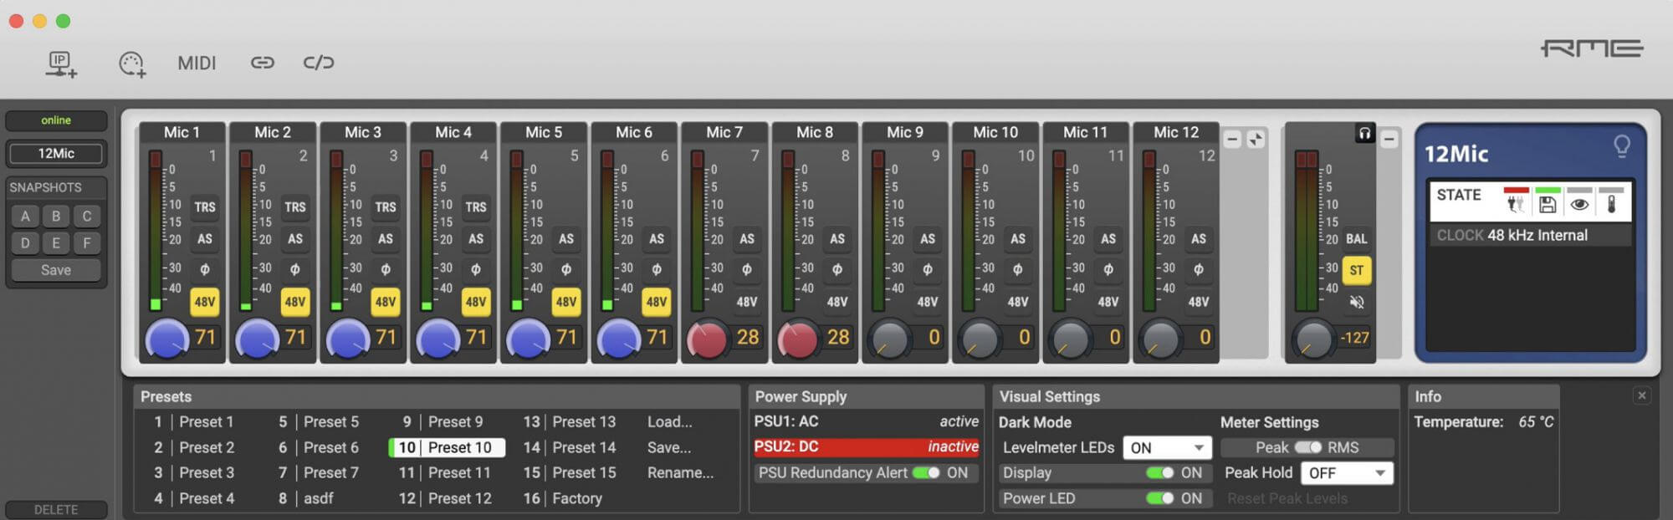Click Load... in the Presets panel

tap(669, 422)
